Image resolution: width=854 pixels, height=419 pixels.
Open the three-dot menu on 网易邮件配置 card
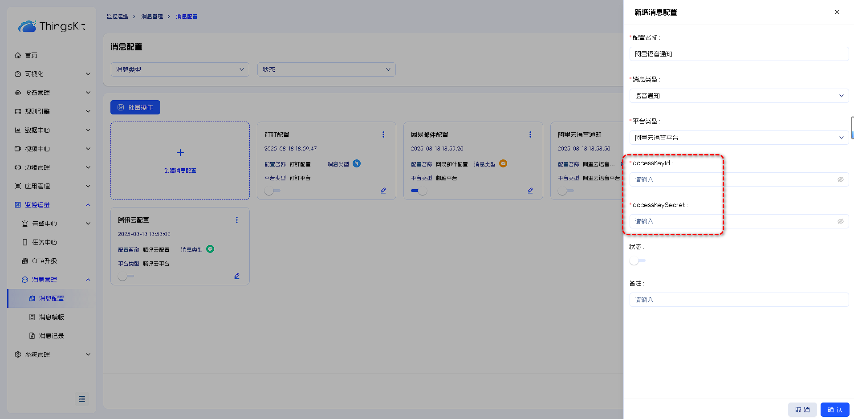pos(530,134)
